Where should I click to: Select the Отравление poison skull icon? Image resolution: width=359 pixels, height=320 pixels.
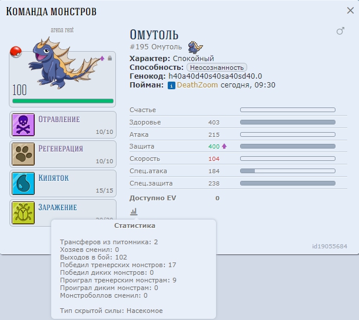click(23, 124)
